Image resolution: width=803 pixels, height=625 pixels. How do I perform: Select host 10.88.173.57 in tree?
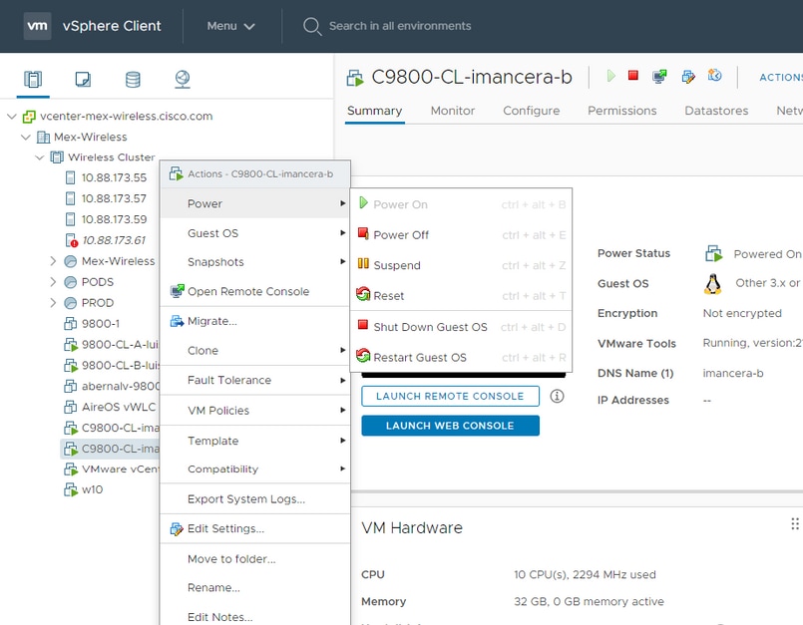pos(114,198)
